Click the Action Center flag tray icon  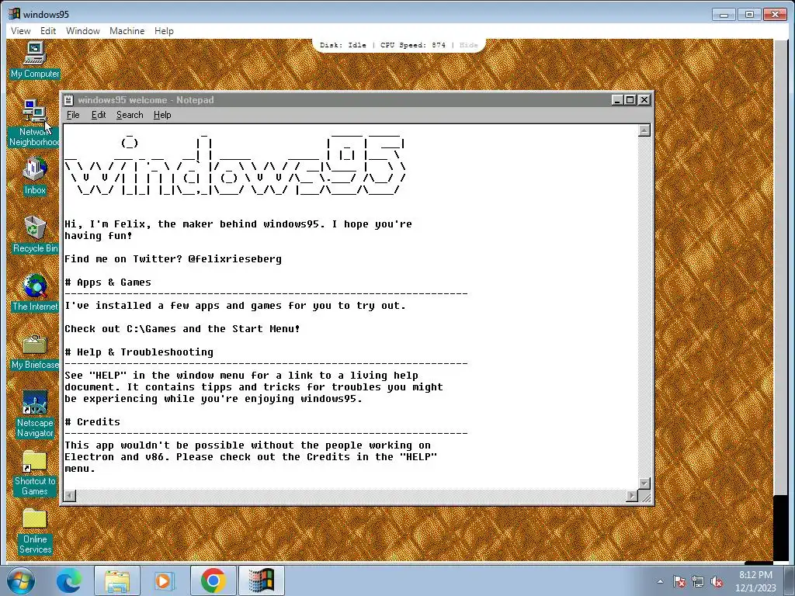tap(679, 581)
